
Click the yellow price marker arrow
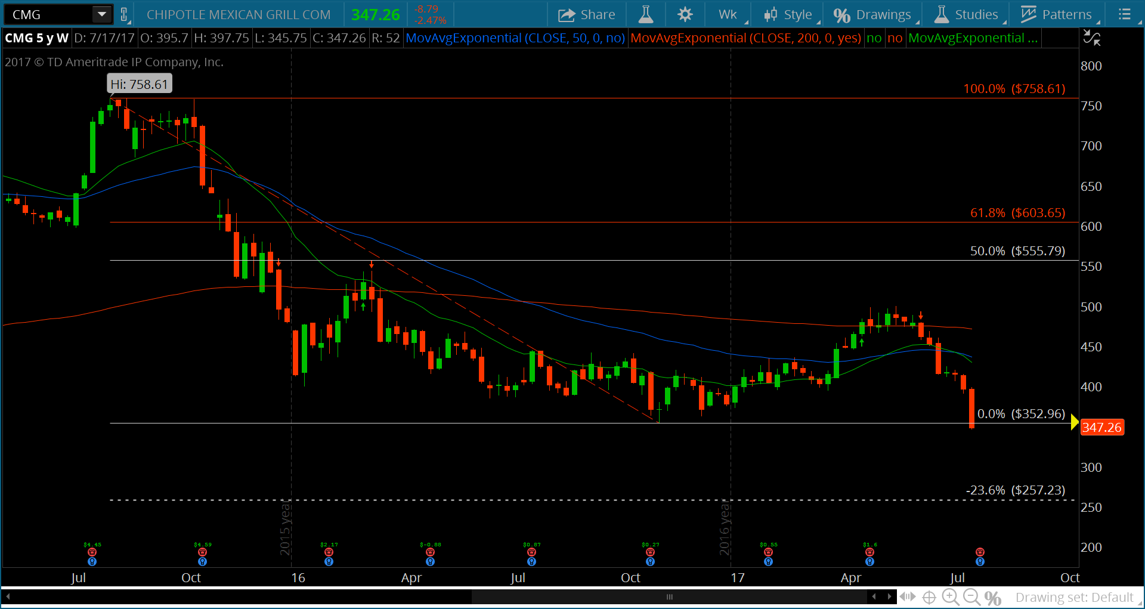click(x=1075, y=422)
